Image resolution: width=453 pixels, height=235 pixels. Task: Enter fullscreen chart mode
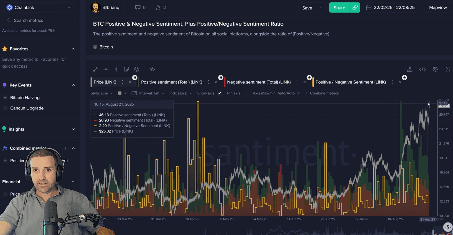448,69
